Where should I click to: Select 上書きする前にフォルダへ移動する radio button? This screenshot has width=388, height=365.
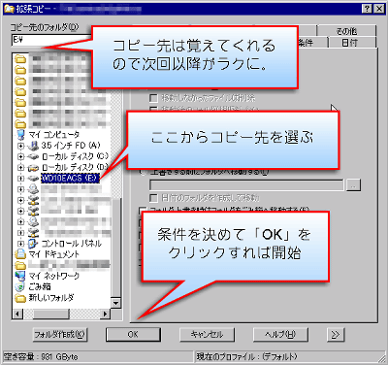click(143, 172)
